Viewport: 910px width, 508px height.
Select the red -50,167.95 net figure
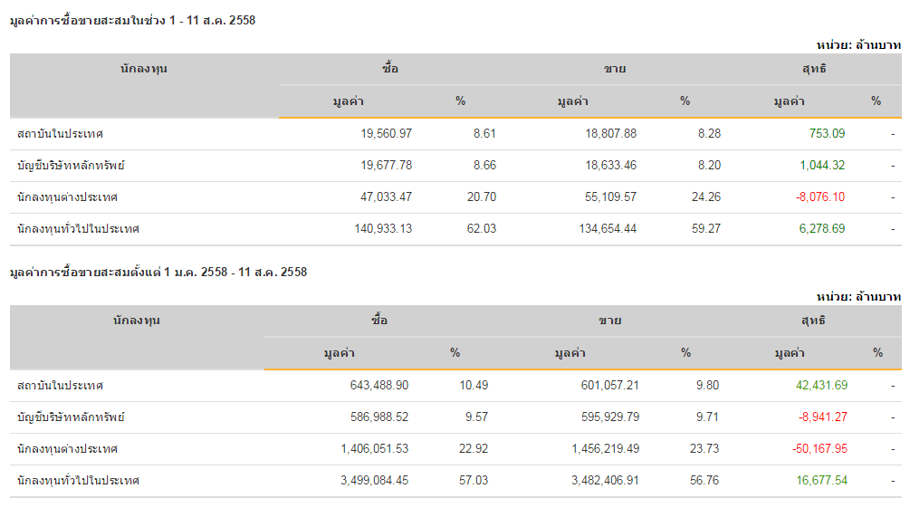821,448
